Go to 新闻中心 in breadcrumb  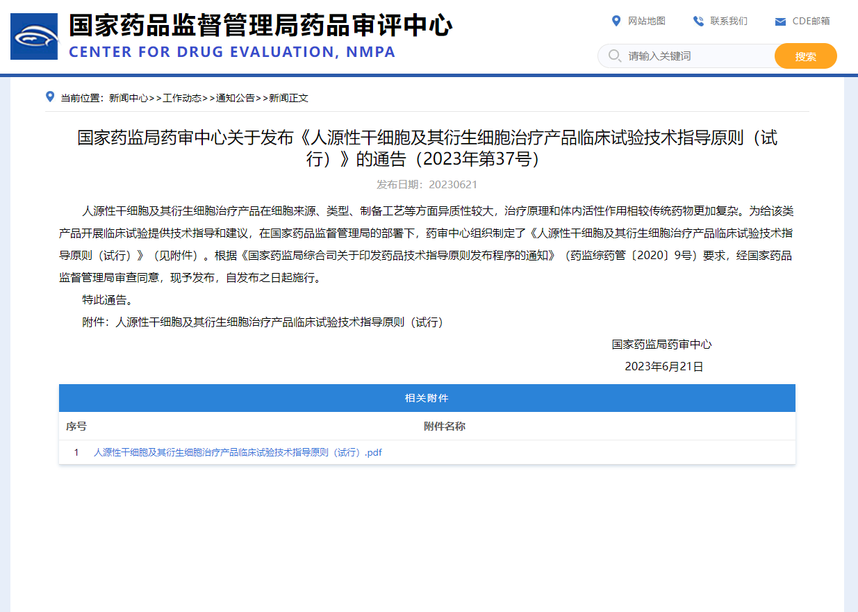coord(129,98)
